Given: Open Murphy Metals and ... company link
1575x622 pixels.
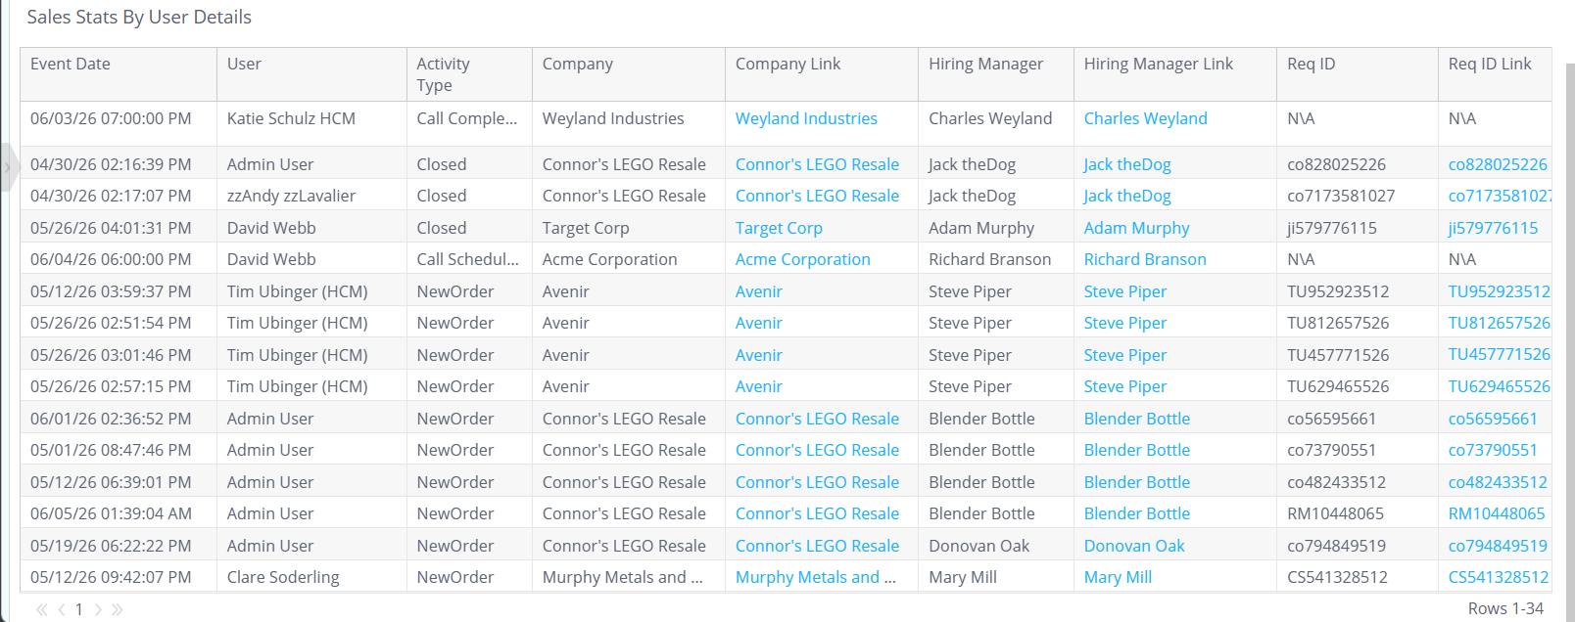Looking at the screenshot, I should coord(816,577).
